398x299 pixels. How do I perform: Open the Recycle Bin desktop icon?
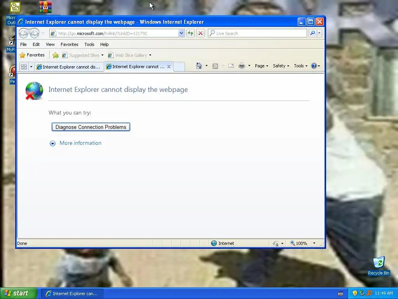pyautogui.click(x=379, y=266)
